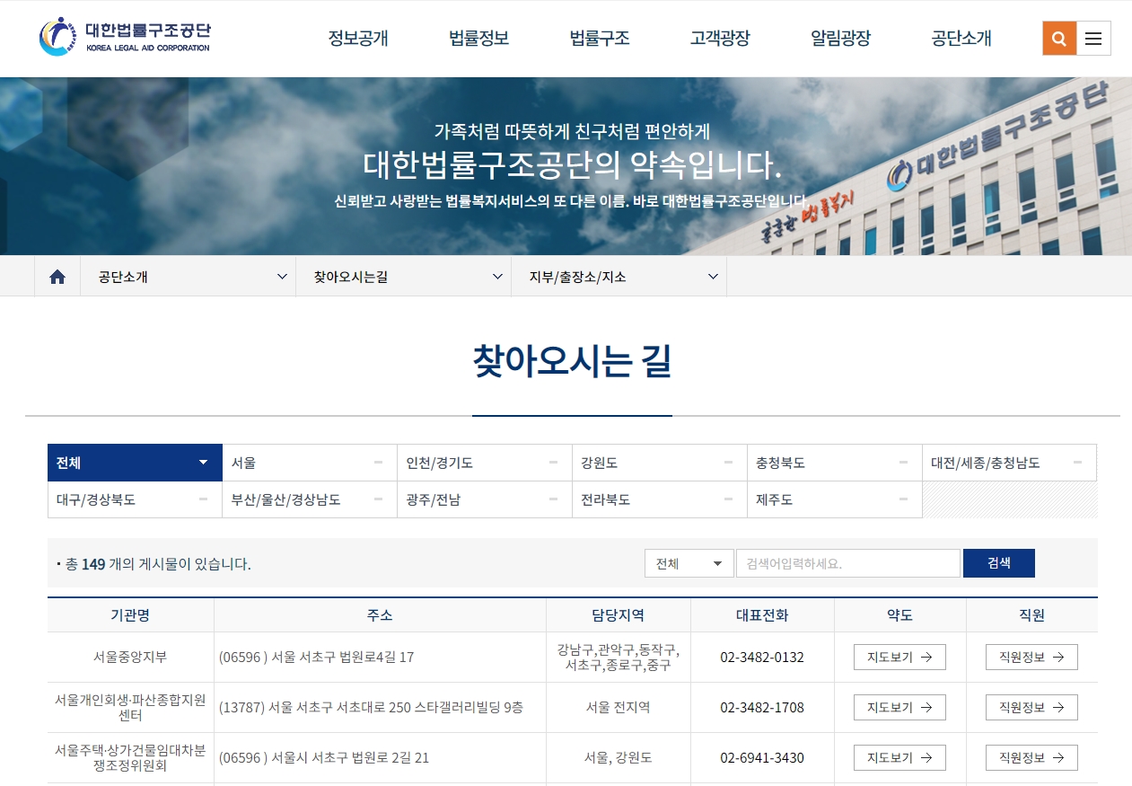The width and height of the screenshot is (1132, 786).
Task: Open 알림광장 main menu
Action: click(x=840, y=38)
